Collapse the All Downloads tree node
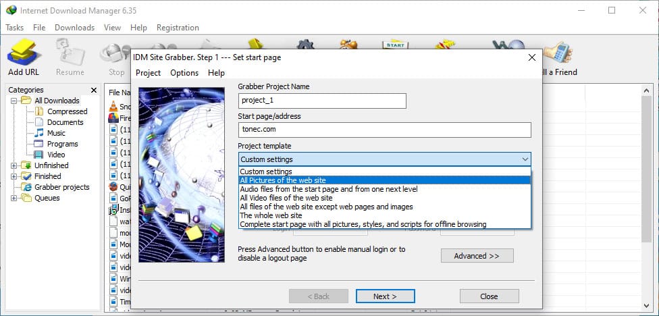Image resolution: width=659 pixels, height=316 pixels. 14,101
